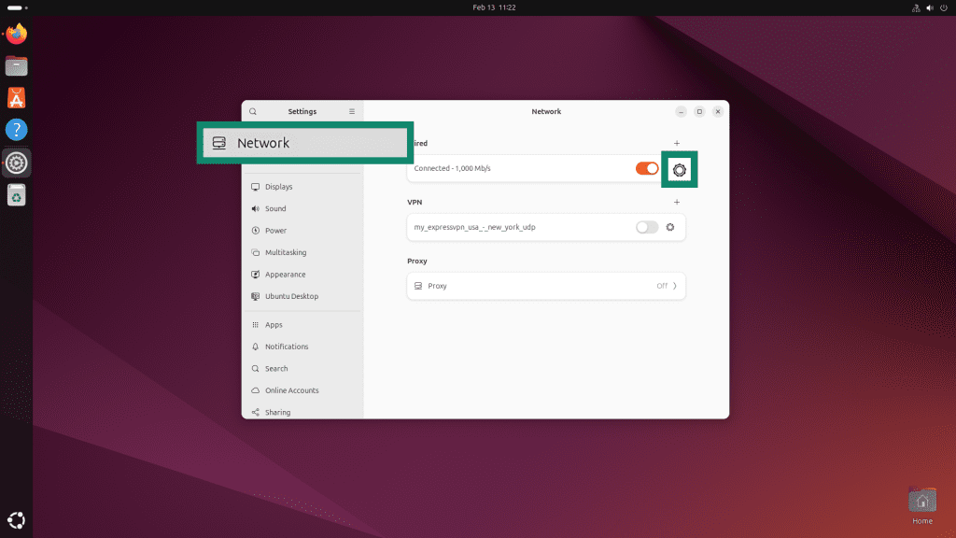956x538 pixels.
Task: Turn off the wired connection switch
Action: (647, 168)
